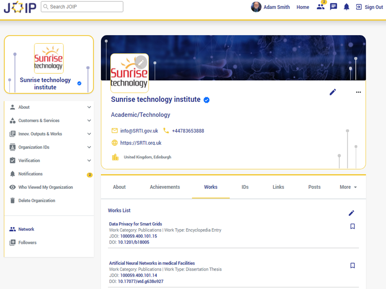Click the Sign Out icon
386x289 pixels.
[x=359, y=7]
